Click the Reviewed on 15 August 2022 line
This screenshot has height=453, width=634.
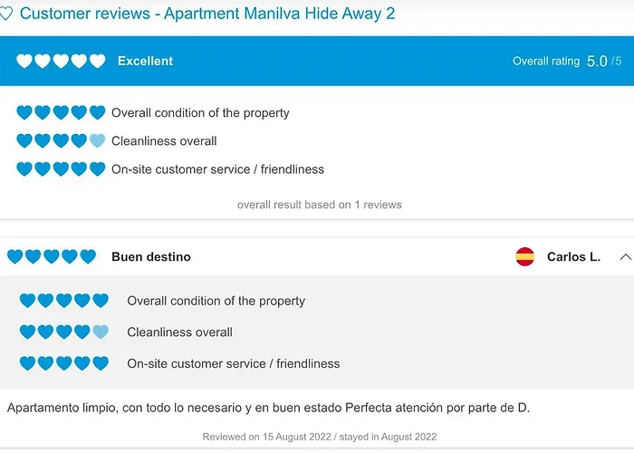320,437
